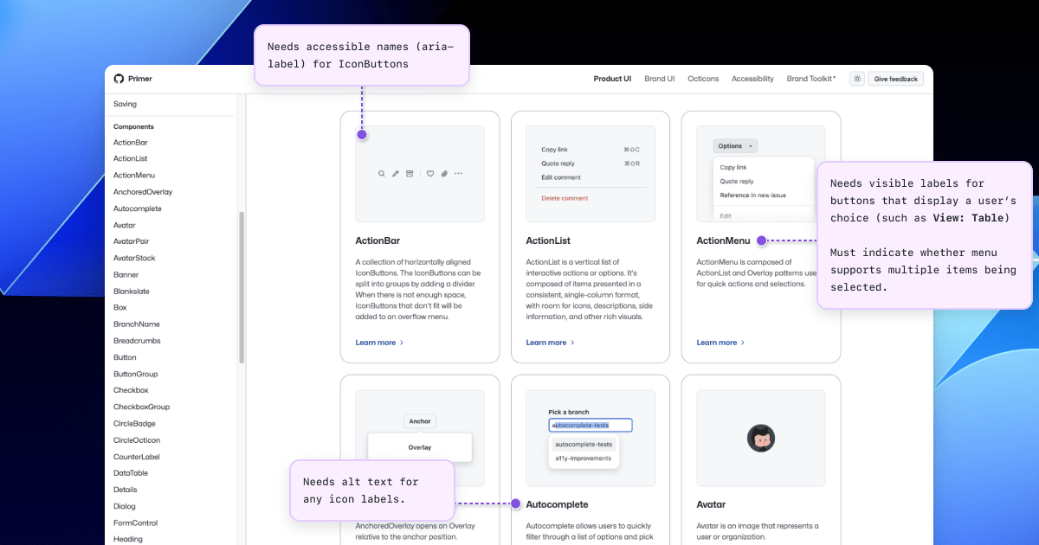
Task: Click the Anchor button in AnchoredOverlay preview
Action: click(420, 421)
